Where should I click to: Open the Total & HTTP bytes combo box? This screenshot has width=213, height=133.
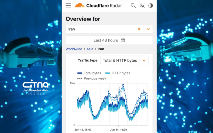(124, 60)
